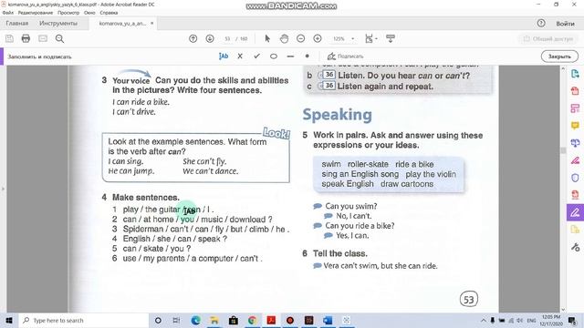Click the Windows Start button
The image size is (584, 328).
pyautogui.click(x=9, y=320)
